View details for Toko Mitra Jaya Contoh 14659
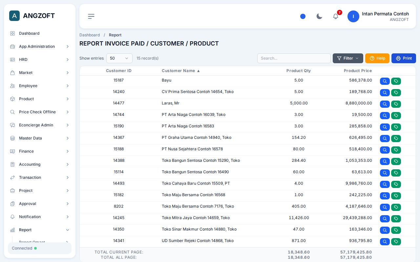The height and width of the screenshot is (262, 420). tap(385, 219)
